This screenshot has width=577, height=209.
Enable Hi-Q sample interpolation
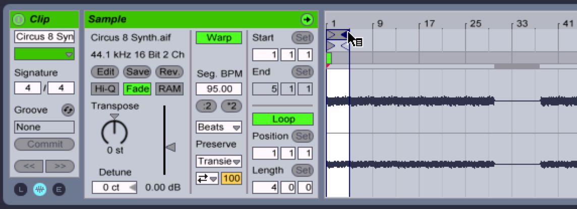pos(105,89)
